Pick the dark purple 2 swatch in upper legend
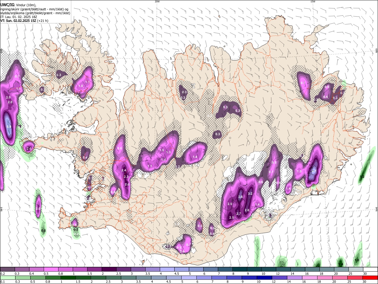This screenshot has height=284, width=378. (109, 270)
